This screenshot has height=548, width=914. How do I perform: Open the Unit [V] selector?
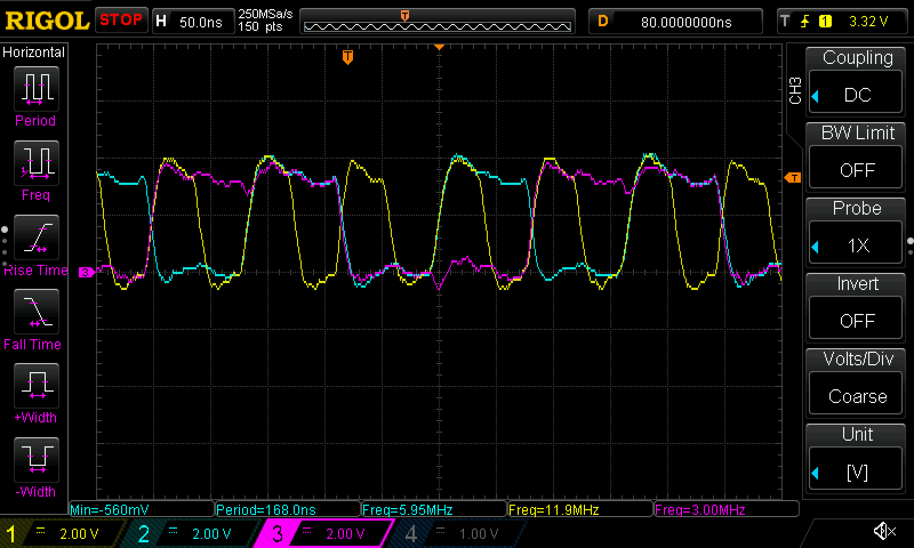[x=856, y=472]
